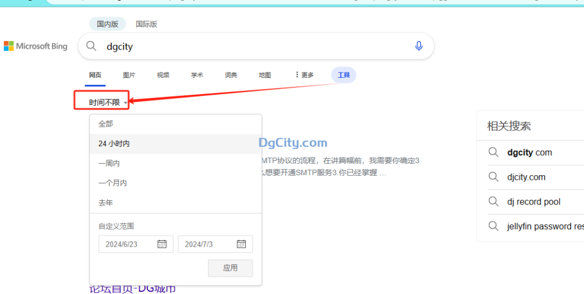Click magnifier icon beside jellyfin password suggestion
The image size is (584, 294).
point(493,226)
